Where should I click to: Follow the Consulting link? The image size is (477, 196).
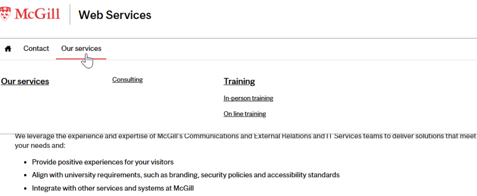tap(128, 80)
